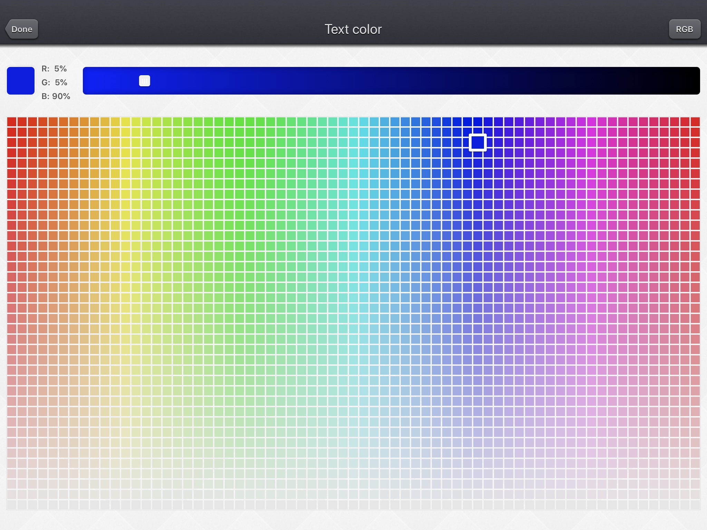
Task: Select the highlighted blue grid cell
Action: [x=478, y=142]
